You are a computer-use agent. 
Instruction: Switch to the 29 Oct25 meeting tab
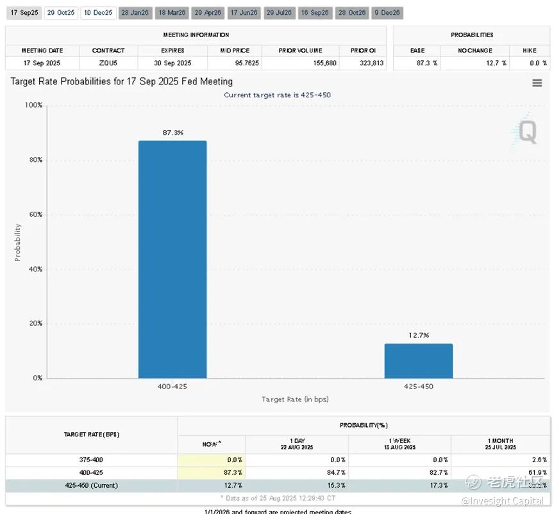[61, 13]
